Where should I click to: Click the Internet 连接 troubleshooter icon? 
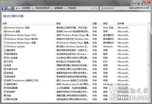[5, 31]
